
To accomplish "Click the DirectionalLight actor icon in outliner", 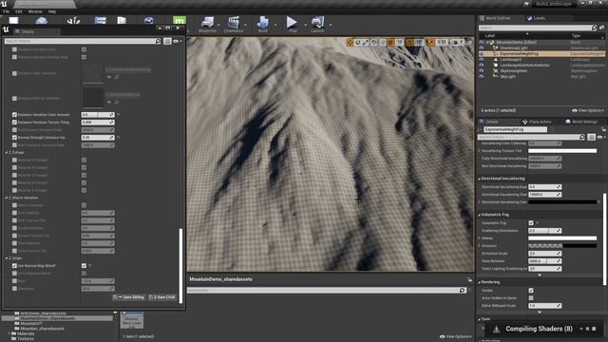I will [x=496, y=48].
